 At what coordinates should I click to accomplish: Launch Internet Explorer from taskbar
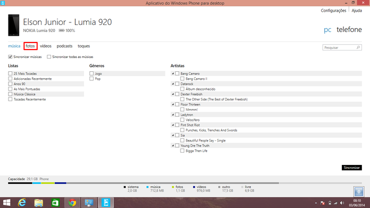[x=22, y=203]
